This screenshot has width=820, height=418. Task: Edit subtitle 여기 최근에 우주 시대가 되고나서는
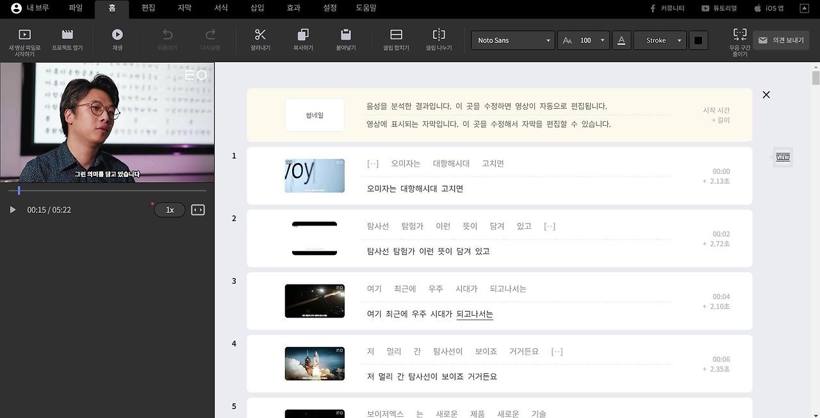[x=430, y=314]
